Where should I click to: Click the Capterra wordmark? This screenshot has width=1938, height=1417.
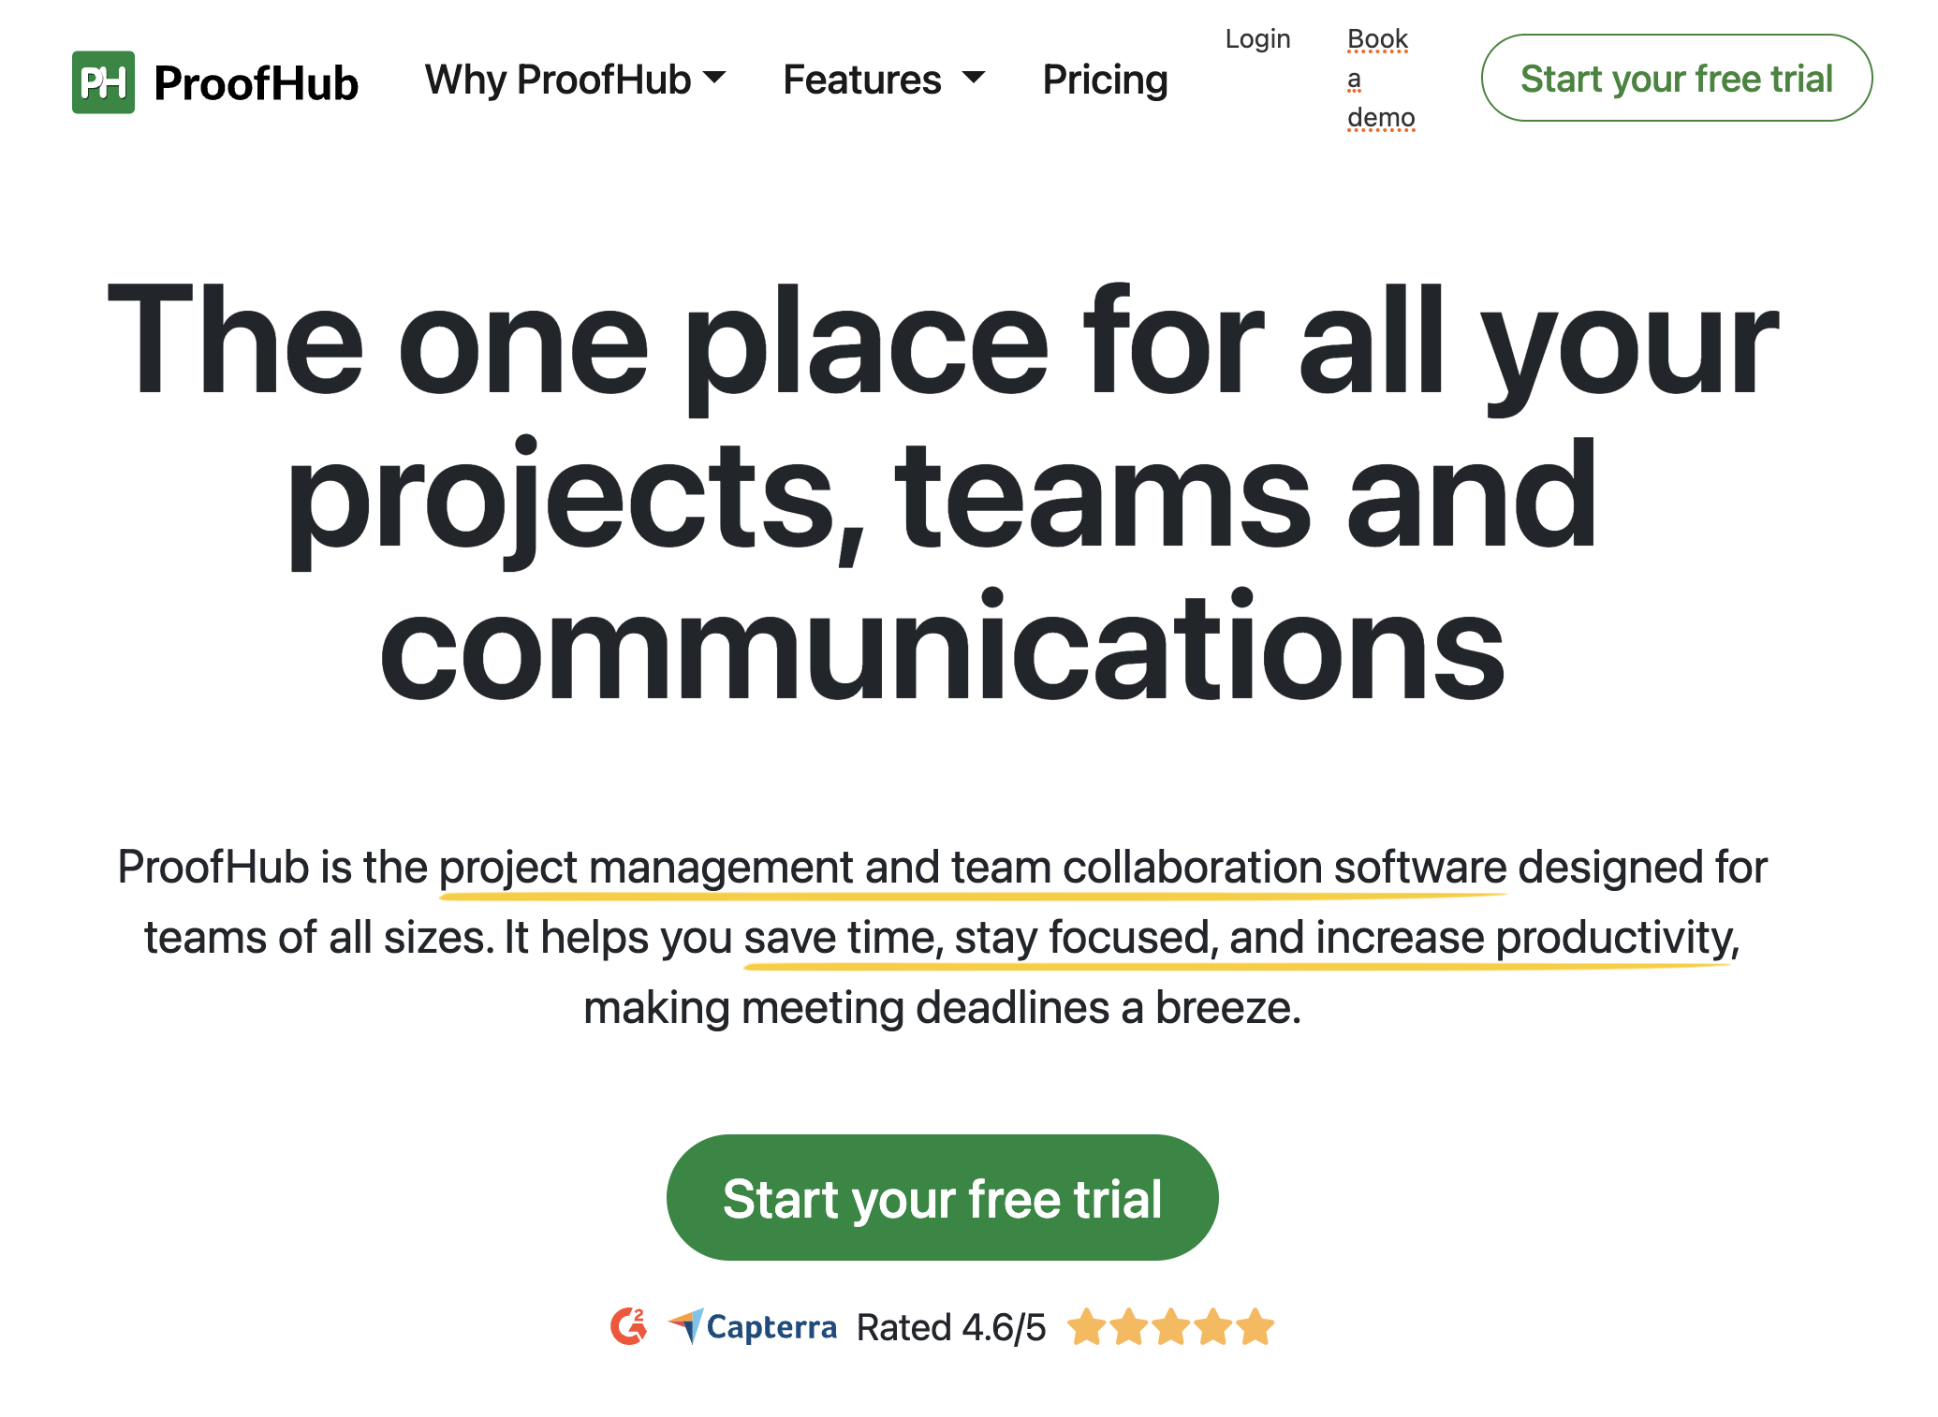coord(771,1327)
